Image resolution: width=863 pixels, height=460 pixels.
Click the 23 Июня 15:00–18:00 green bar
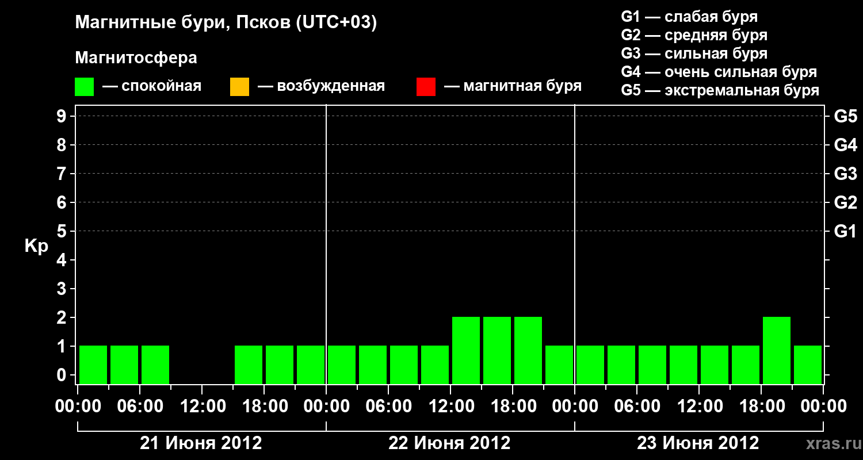pos(746,365)
